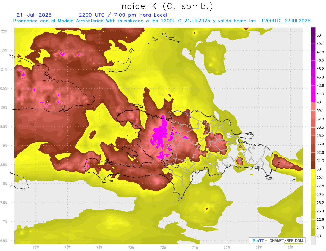326x251 pixels.
Task: Click the longitude label '75W'
Action: click(x=68, y=247)
